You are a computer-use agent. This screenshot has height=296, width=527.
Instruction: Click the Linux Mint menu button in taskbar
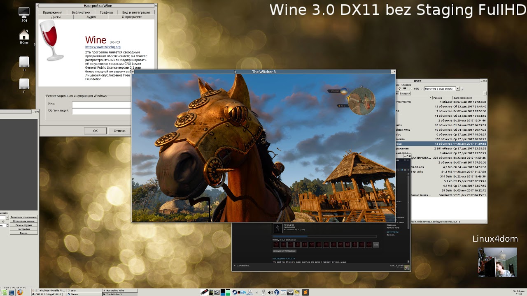3,293
